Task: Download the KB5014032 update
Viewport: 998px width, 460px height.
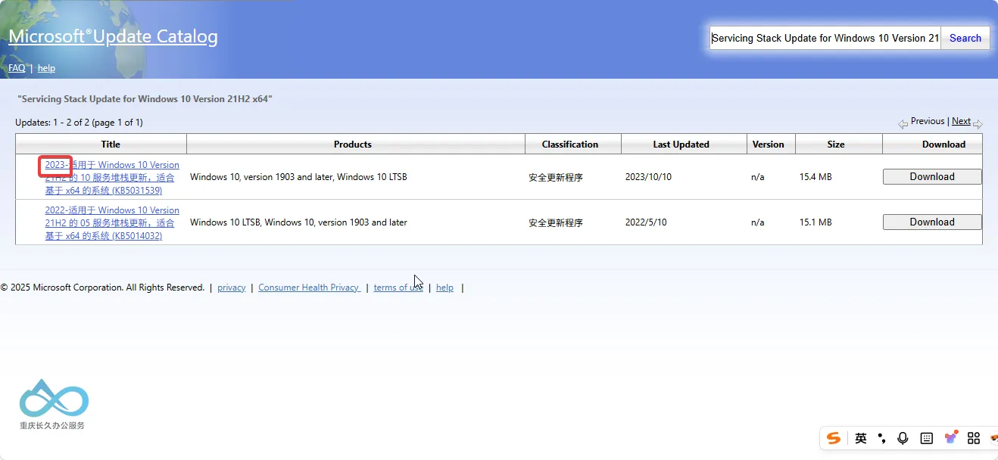Action: [x=932, y=222]
